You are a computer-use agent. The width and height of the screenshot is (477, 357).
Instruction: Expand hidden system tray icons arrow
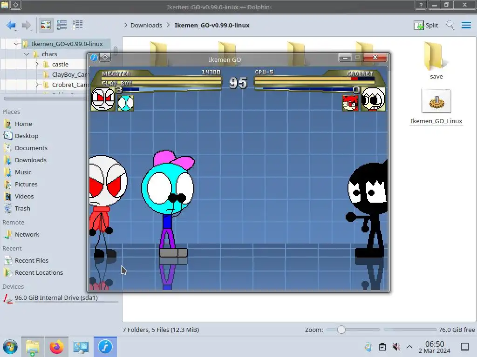pyautogui.click(x=409, y=347)
